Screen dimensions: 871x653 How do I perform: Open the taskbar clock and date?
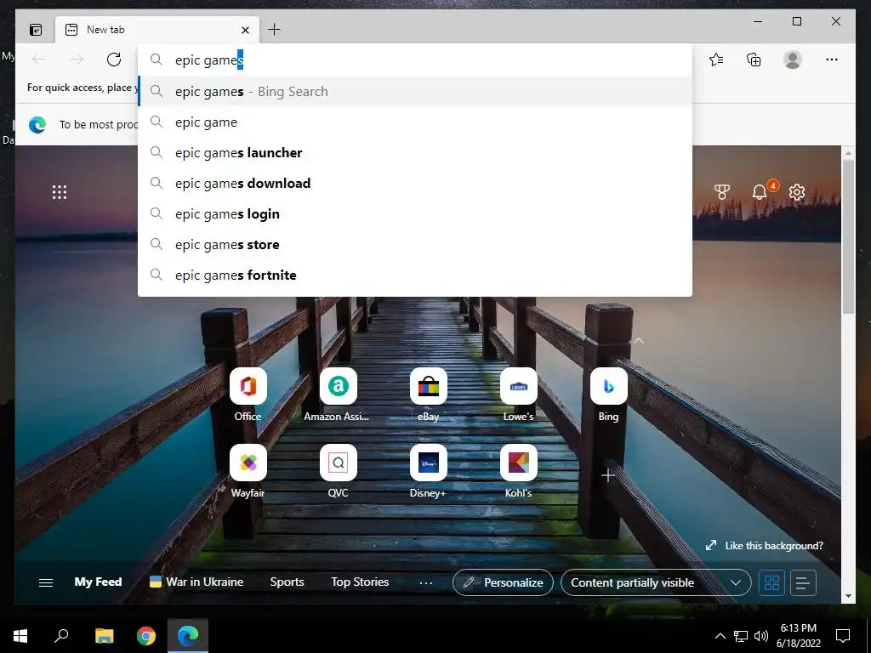pyautogui.click(x=799, y=636)
